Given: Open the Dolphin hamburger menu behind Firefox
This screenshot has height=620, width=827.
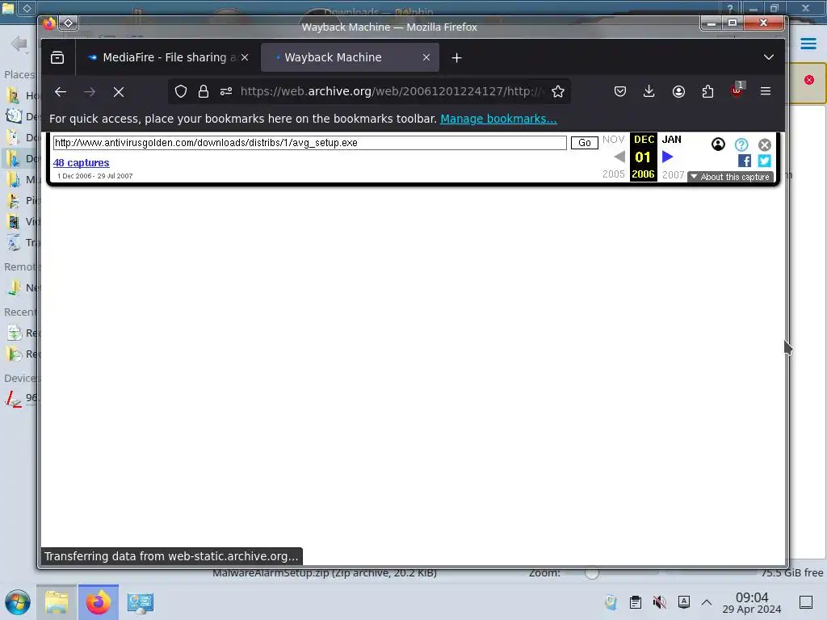Looking at the screenshot, I should click(x=808, y=44).
